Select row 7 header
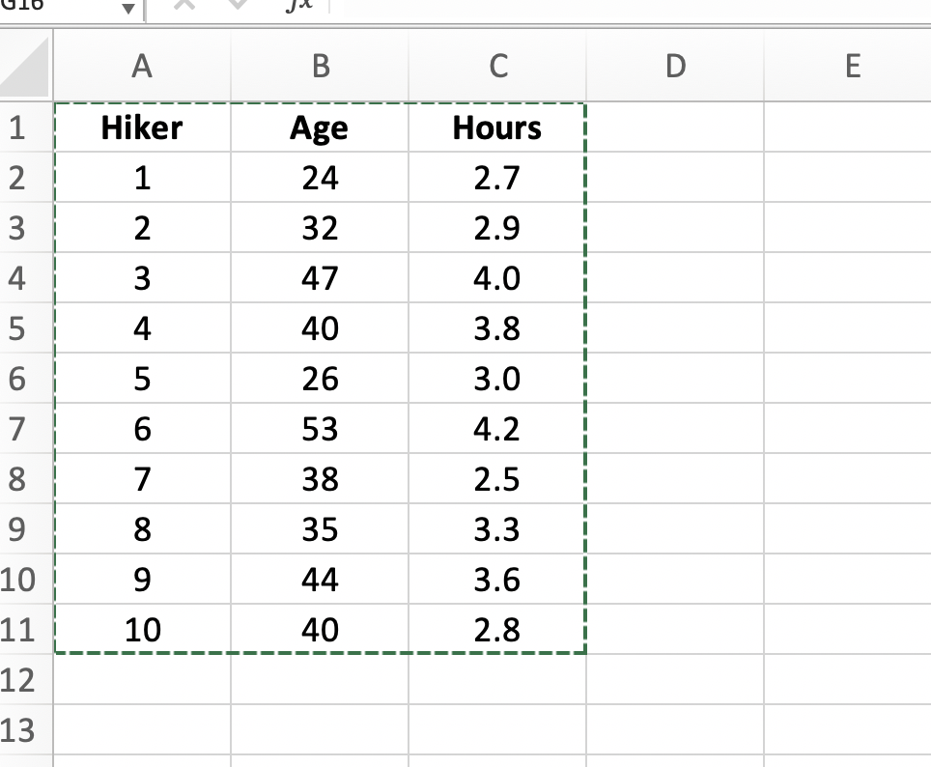931x767 pixels. click(26, 428)
